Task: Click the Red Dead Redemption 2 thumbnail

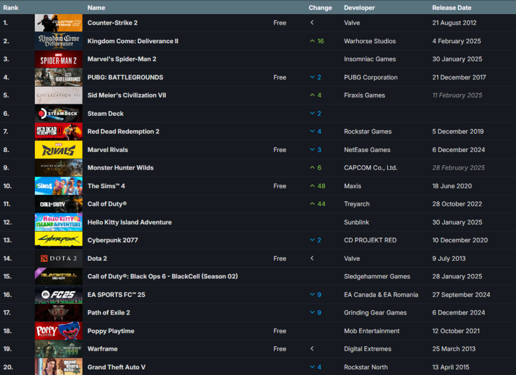Action: point(58,132)
